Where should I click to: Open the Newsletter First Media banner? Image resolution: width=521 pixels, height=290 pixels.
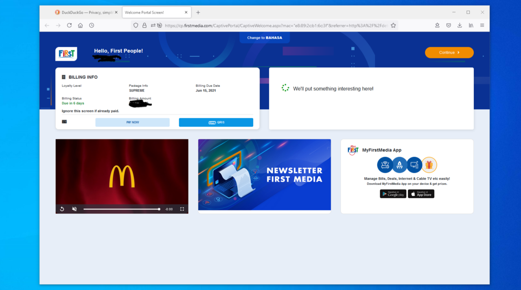pyautogui.click(x=264, y=175)
